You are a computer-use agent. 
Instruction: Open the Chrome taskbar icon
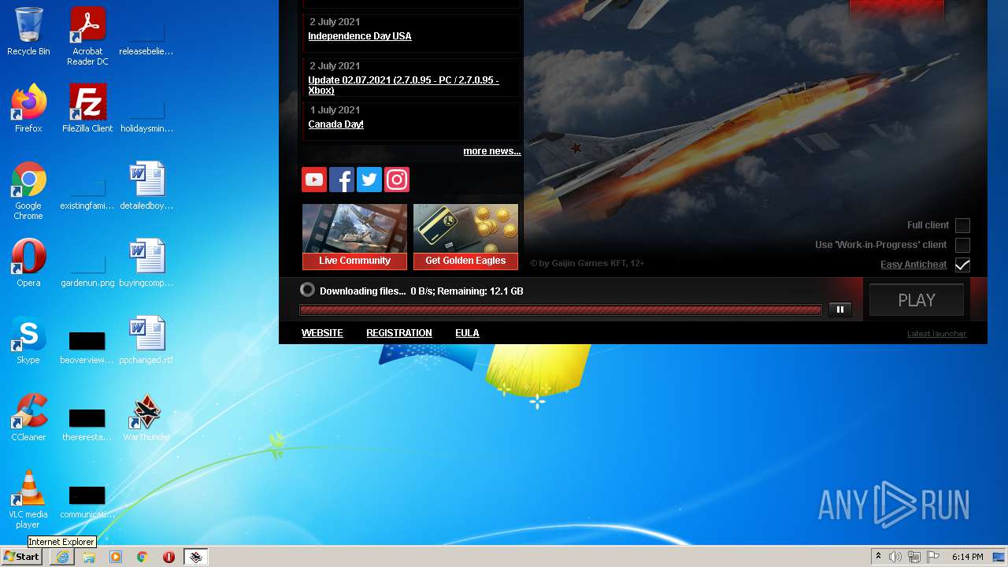143,557
